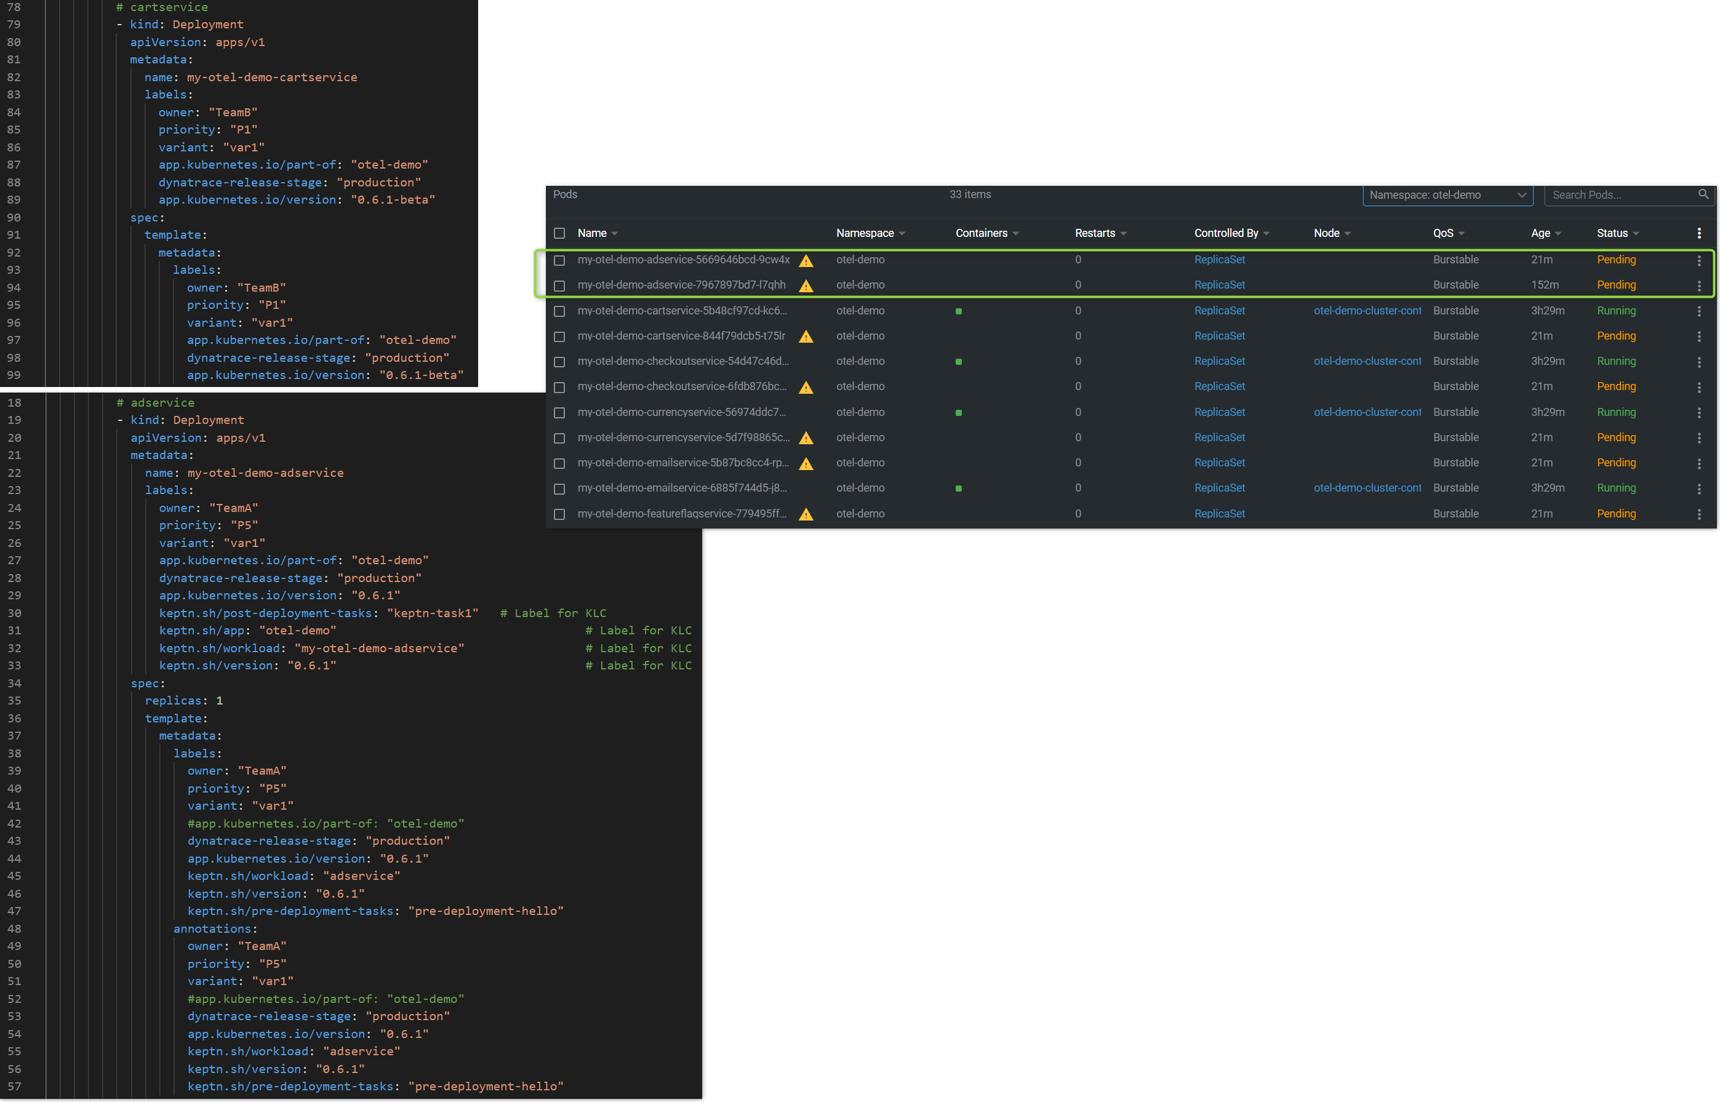Viewport: 1720px width, 1102px height.
Task: Open the kebab menu for the adservice pod row
Action: tap(1700, 260)
